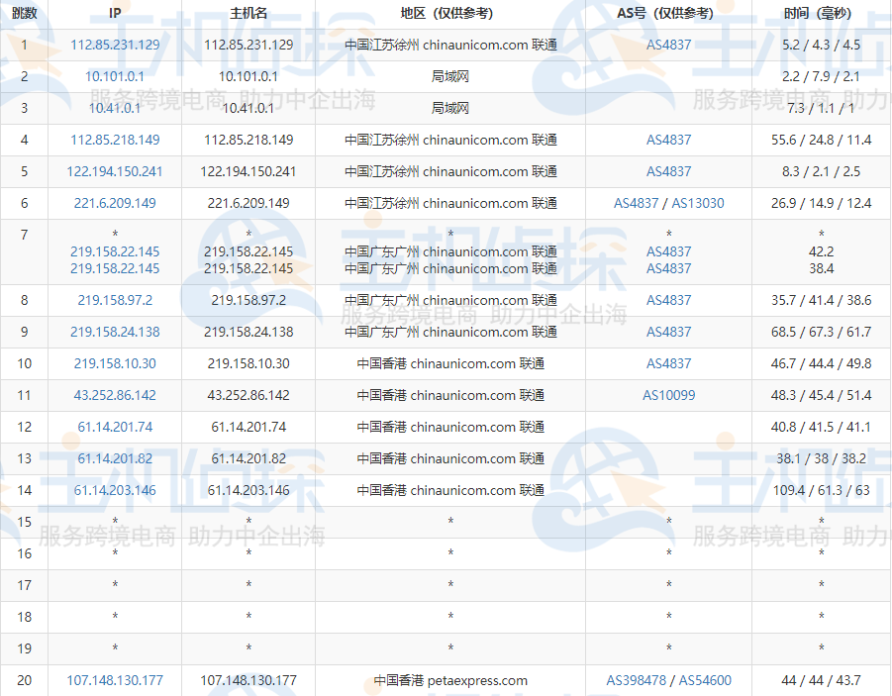Click IP link 61.14.203.146 on hop 14
The height and width of the screenshot is (696, 892).
click(x=115, y=490)
